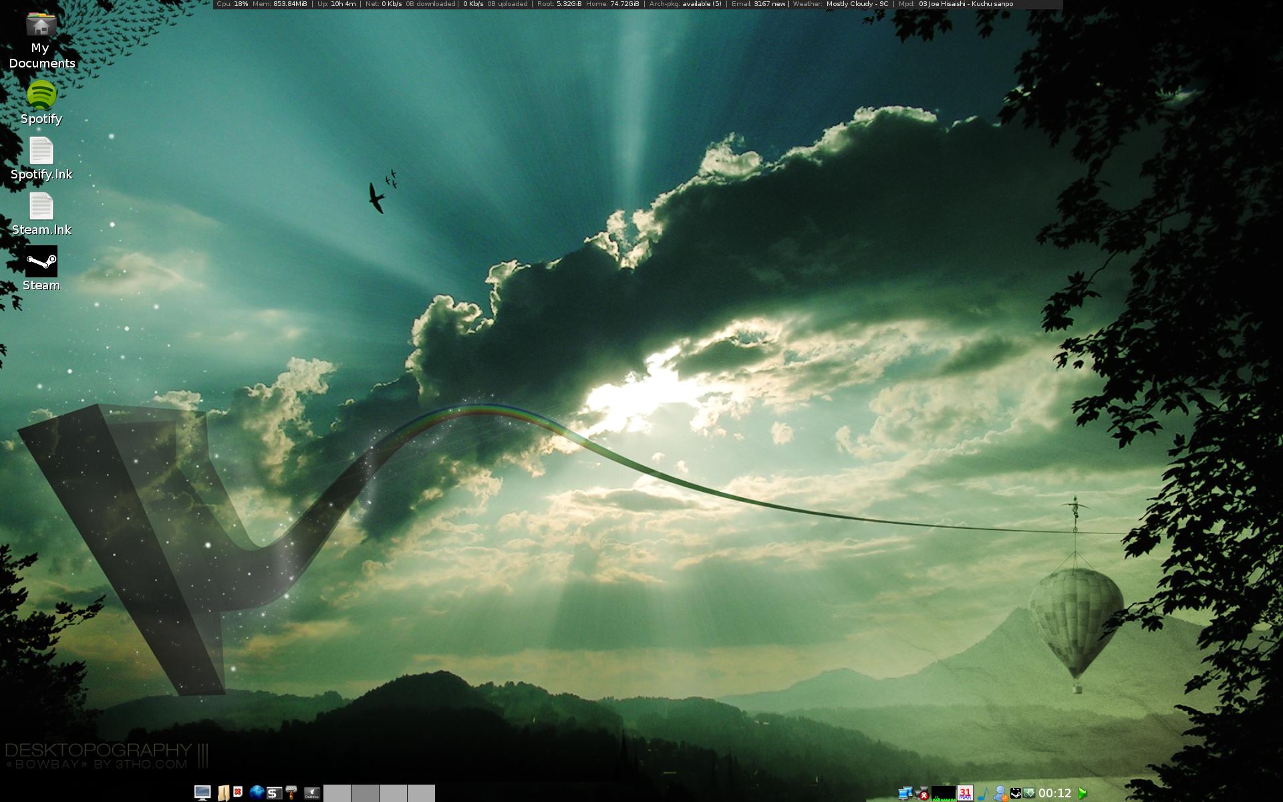
Task: Click the 00:12 clock in the panel
Action: click(1055, 793)
